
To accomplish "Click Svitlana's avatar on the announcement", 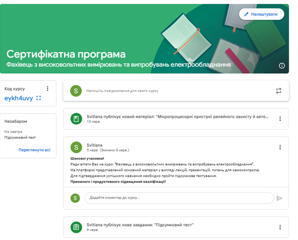I will click(76, 147).
